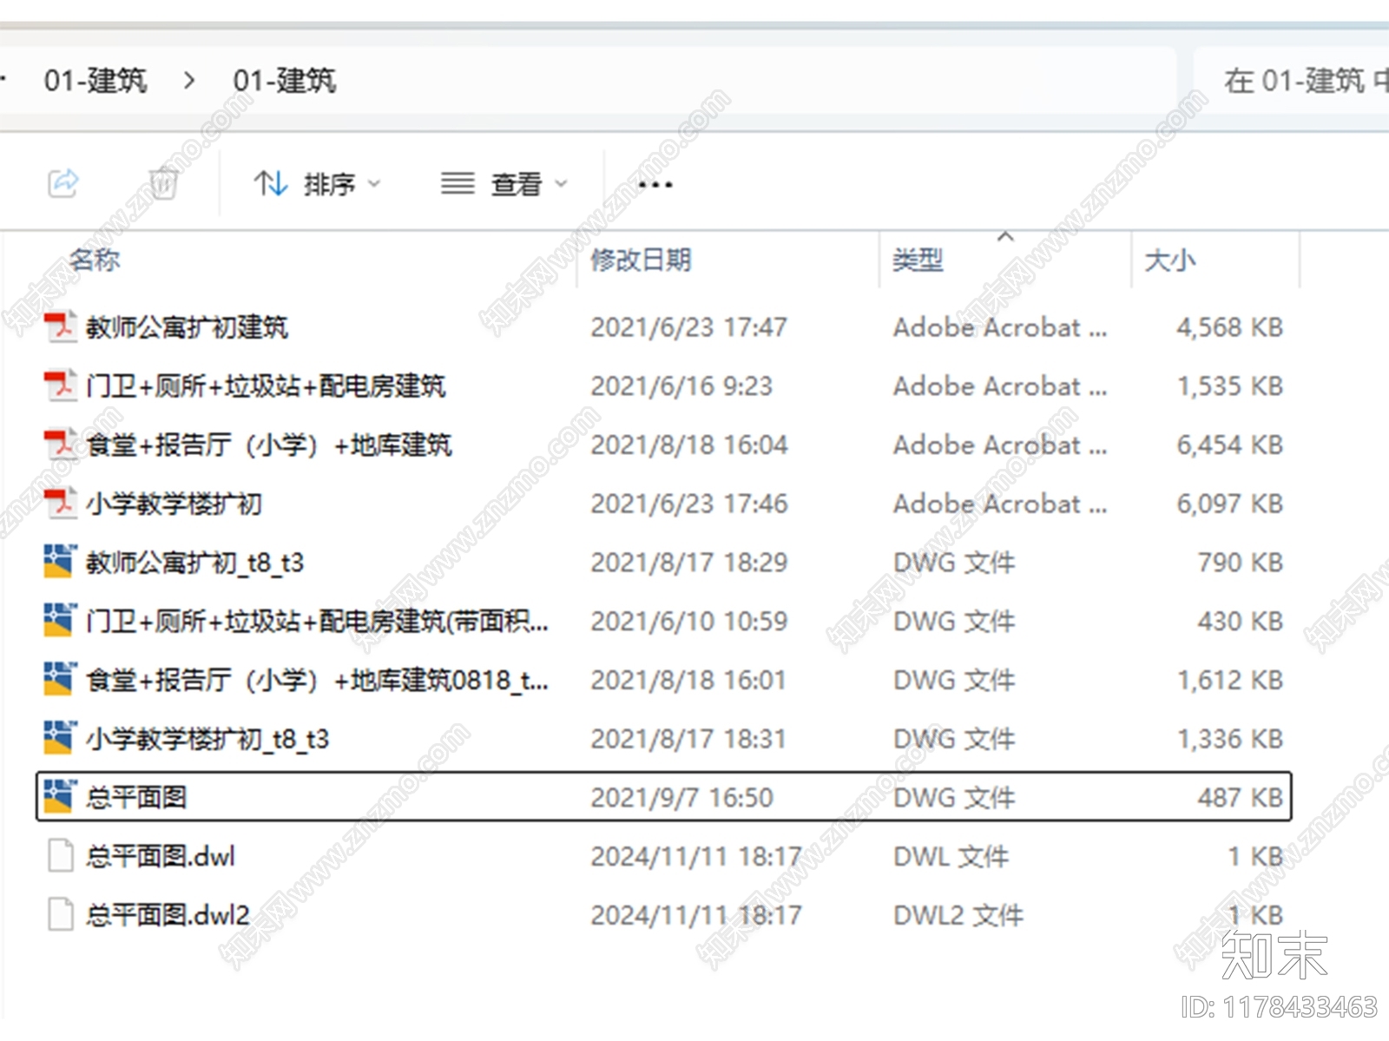Click type cell DWL2 文件
The width and height of the screenshot is (1389, 1041).
(958, 915)
